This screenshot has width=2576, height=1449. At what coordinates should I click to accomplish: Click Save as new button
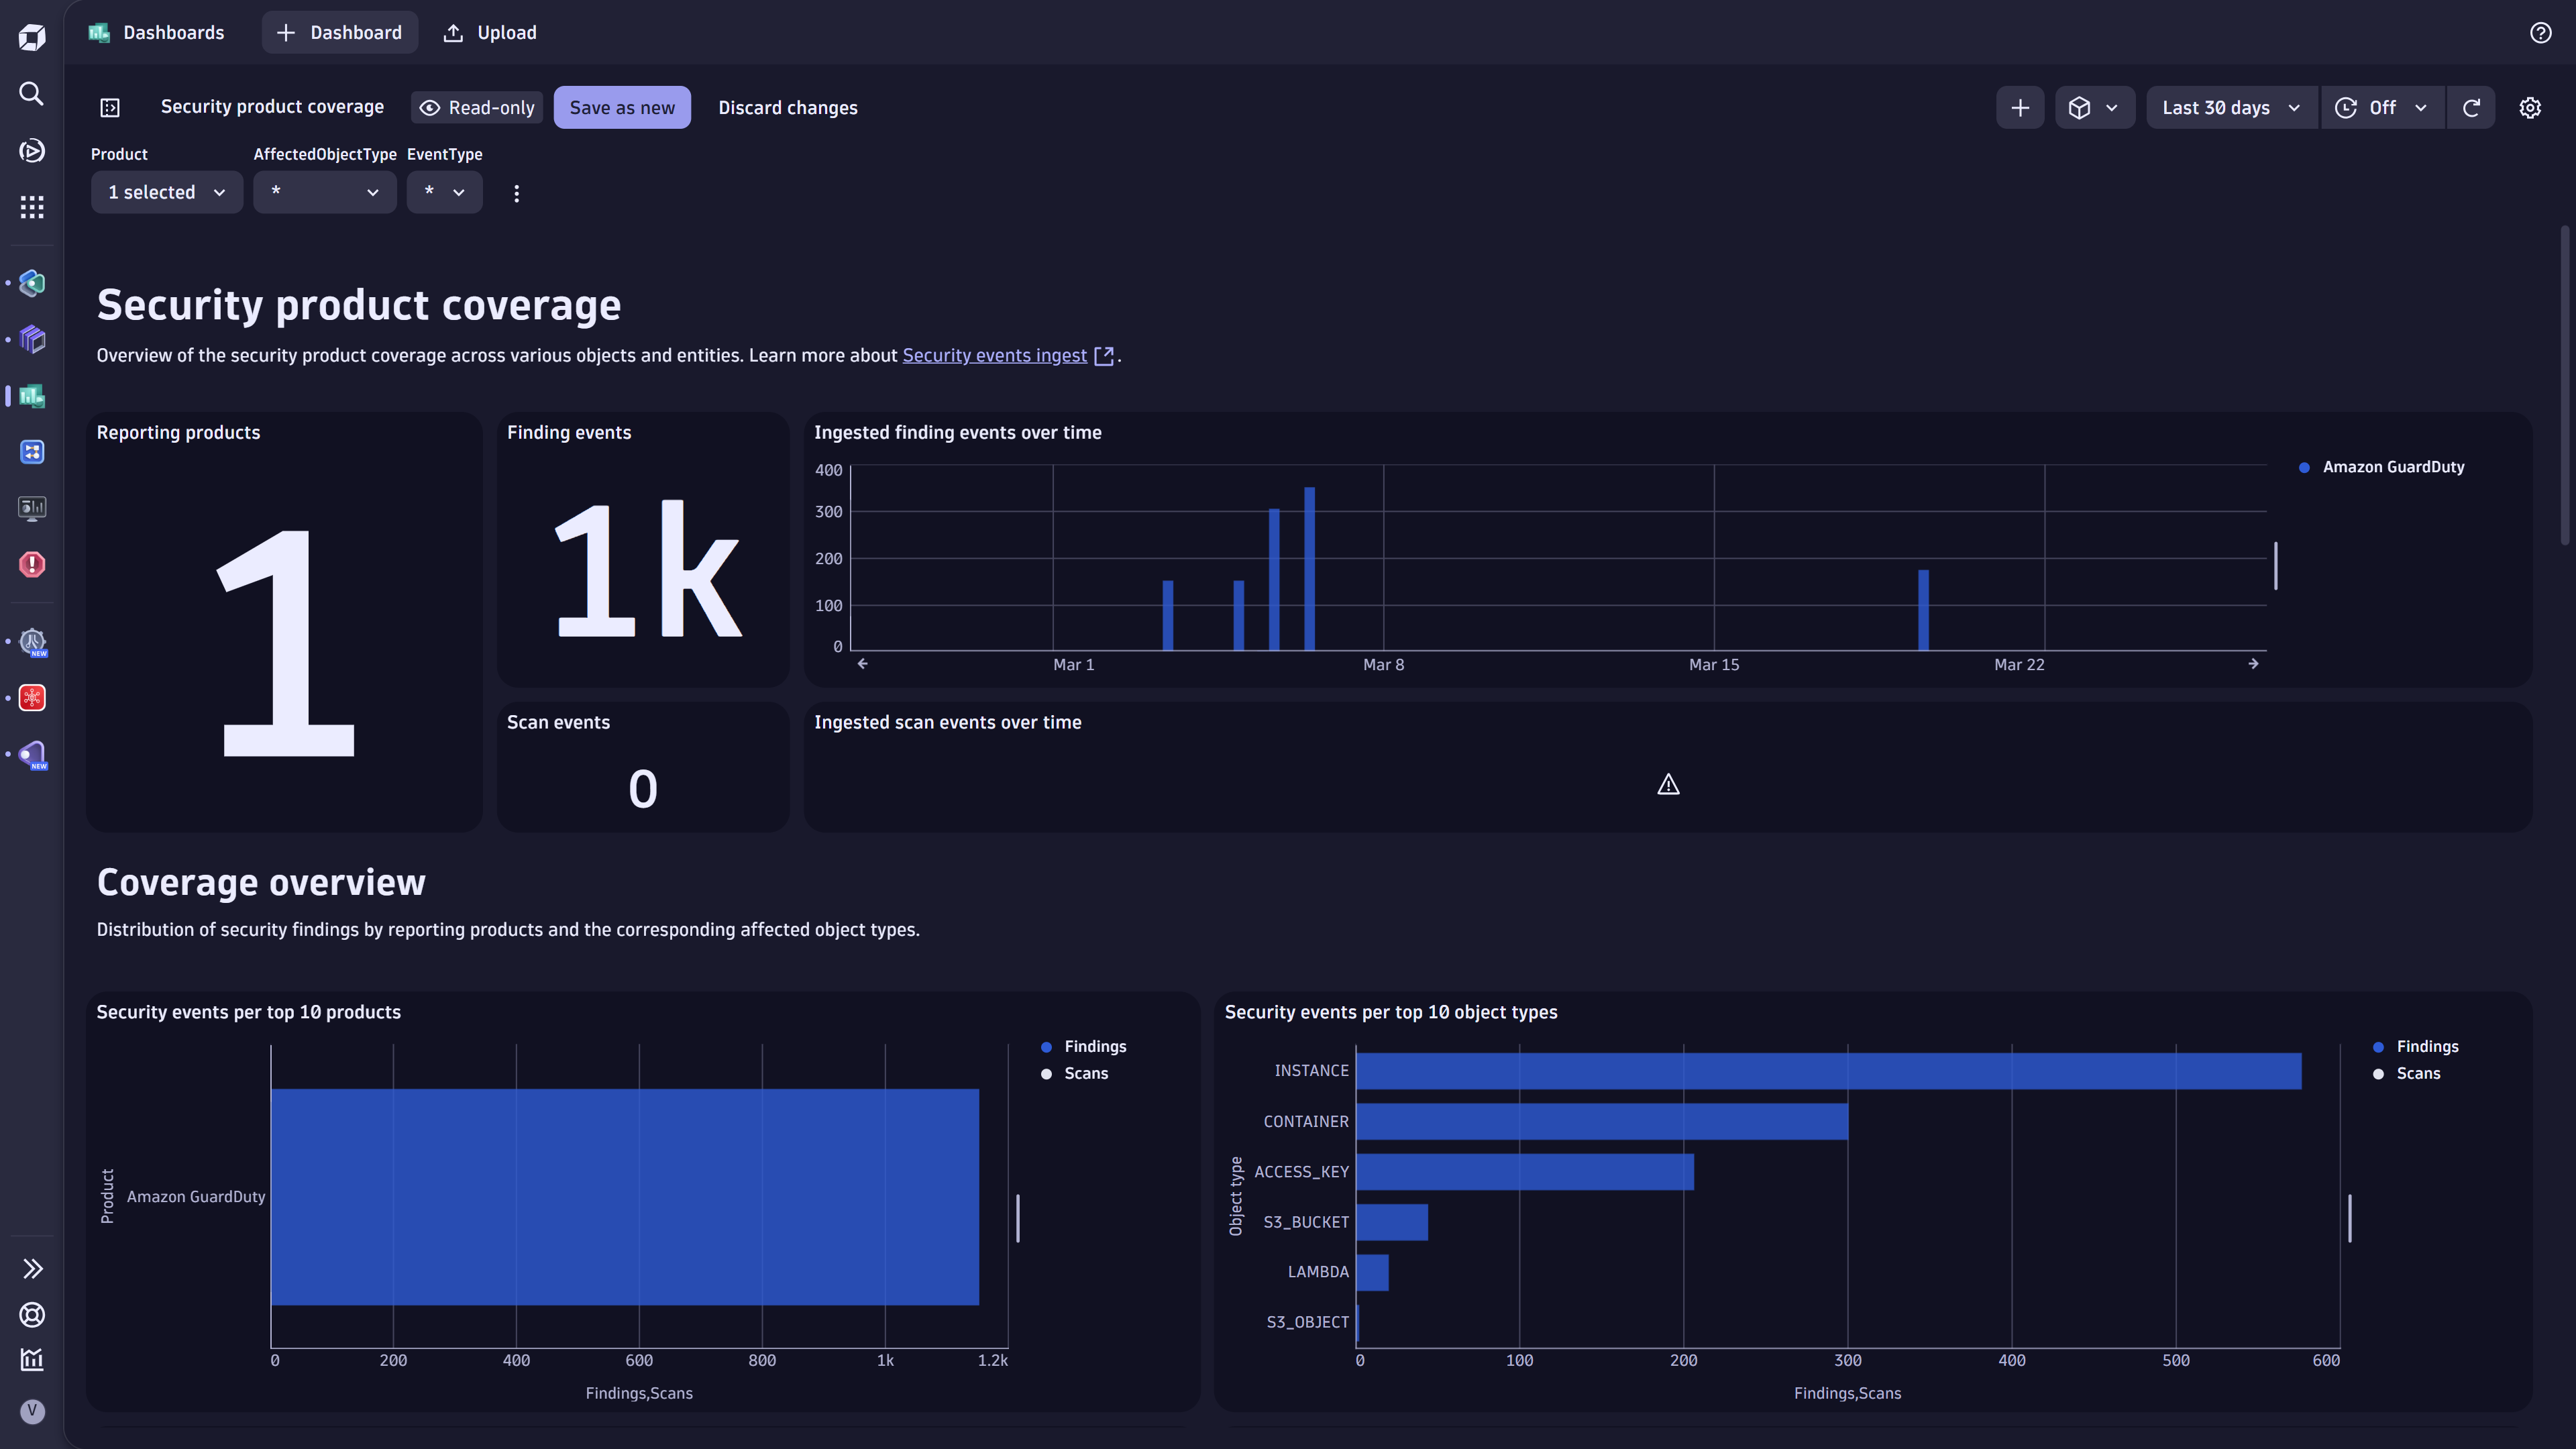pyautogui.click(x=622, y=108)
